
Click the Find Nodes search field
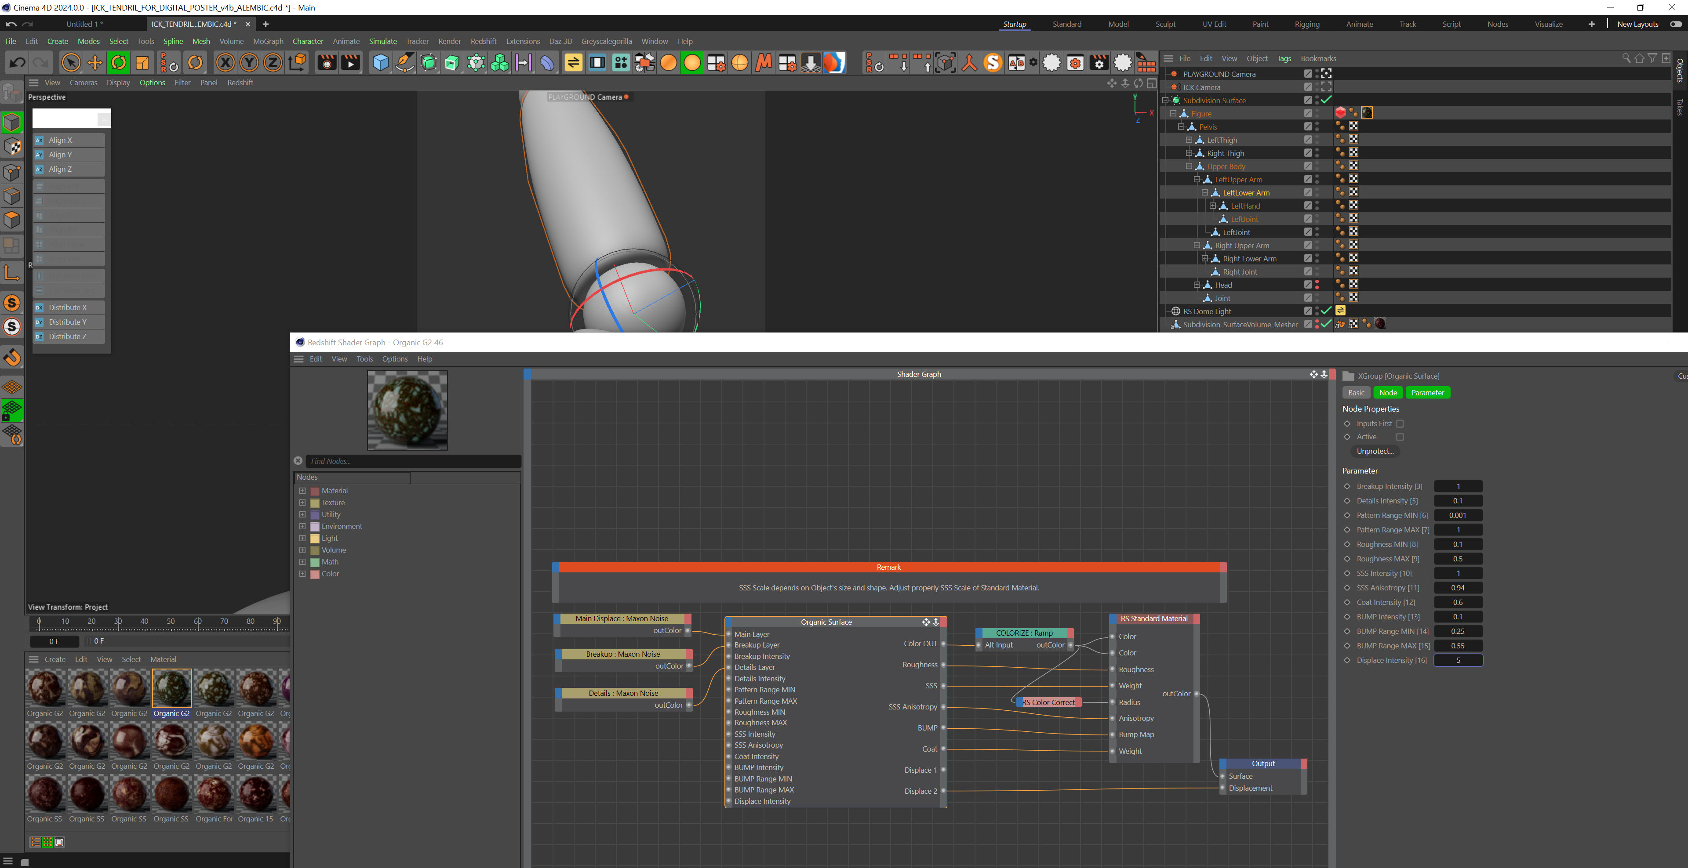pyautogui.click(x=413, y=461)
